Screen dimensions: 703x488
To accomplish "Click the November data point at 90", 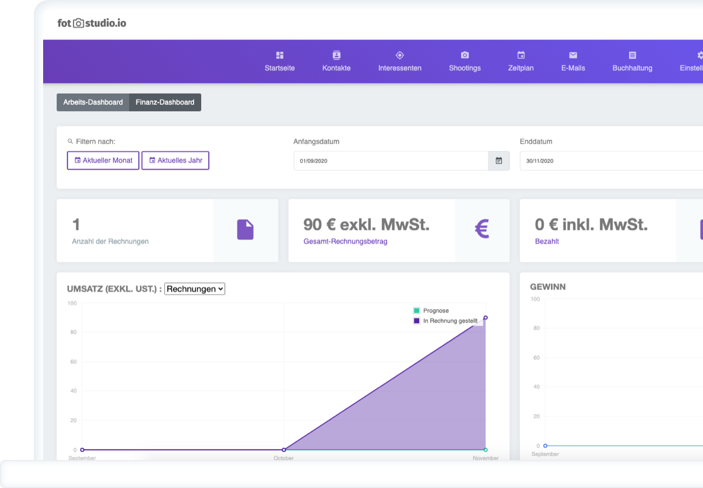I will click(486, 318).
